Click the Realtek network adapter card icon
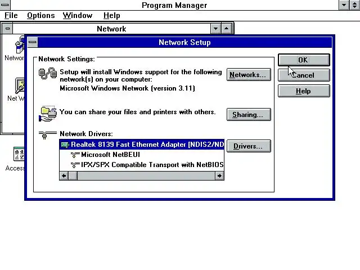The width and height of the screenshot is (360, 270). point(65,145)
